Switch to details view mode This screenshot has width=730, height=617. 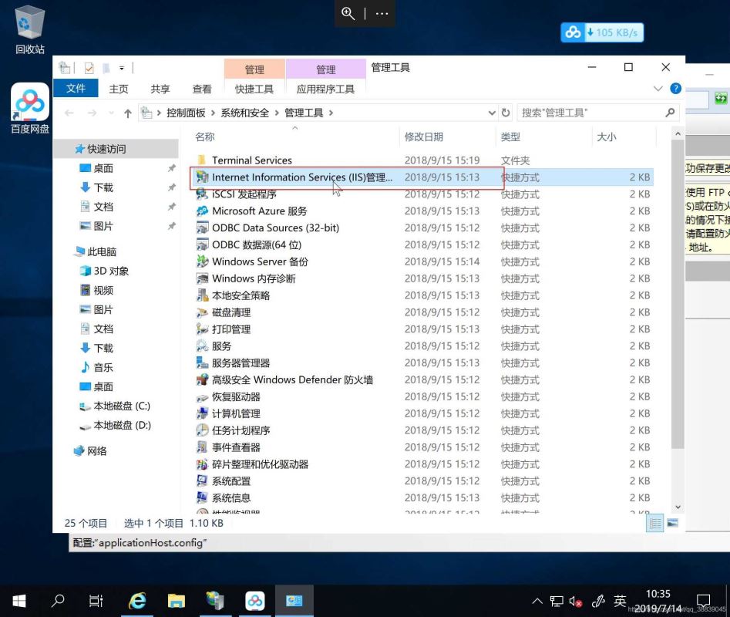coord(655,523)
